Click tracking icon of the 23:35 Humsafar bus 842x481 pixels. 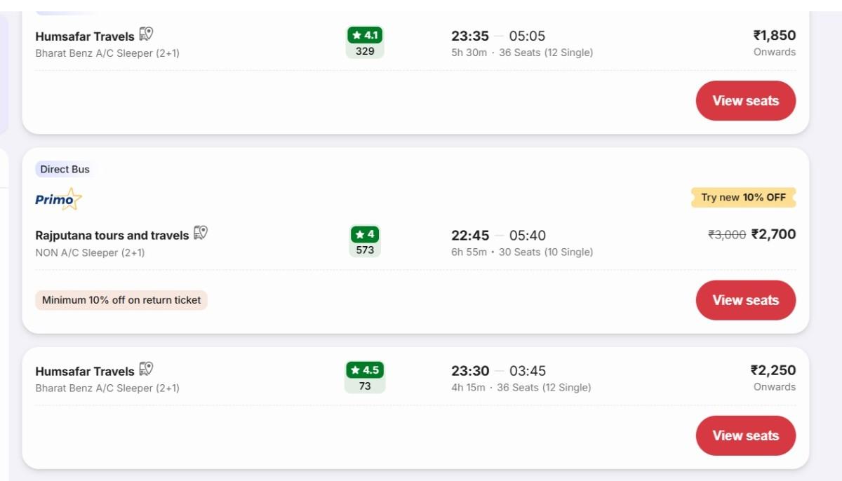pyautogui.click(x=146, y=34)
